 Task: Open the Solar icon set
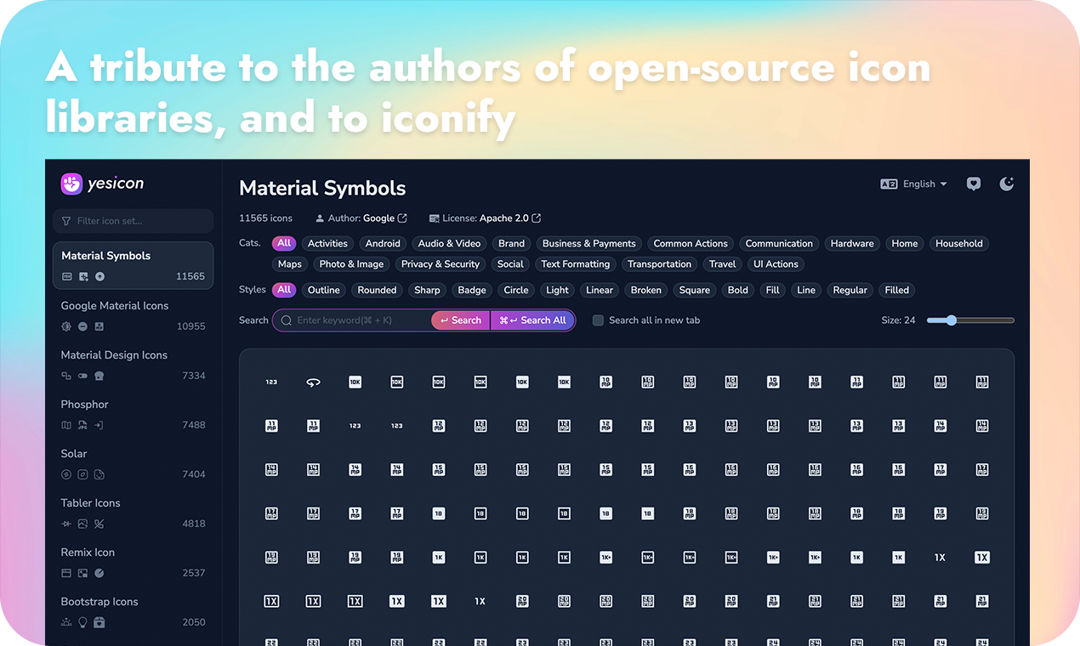coord(133,463)
